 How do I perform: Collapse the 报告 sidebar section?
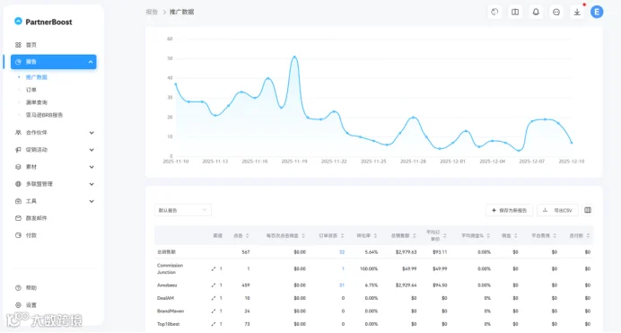(x=54, y=62)
